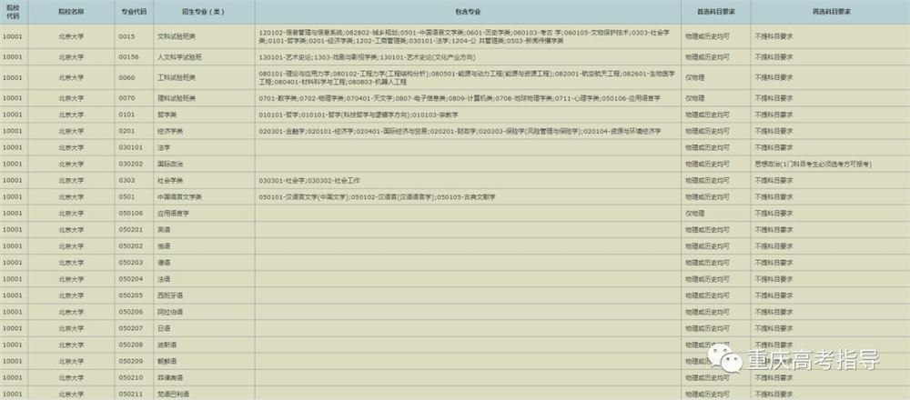Click the major name 国际政治

pyautogui.click(x=170, y=164)
